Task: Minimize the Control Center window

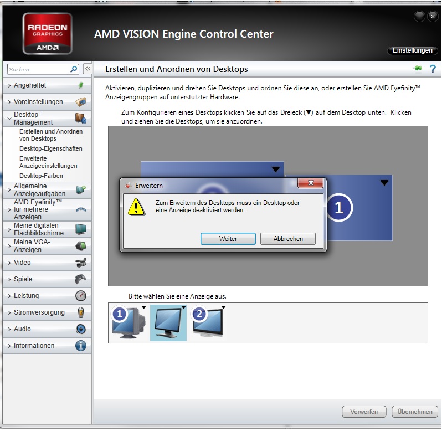Action: click(x=419, y=17)
